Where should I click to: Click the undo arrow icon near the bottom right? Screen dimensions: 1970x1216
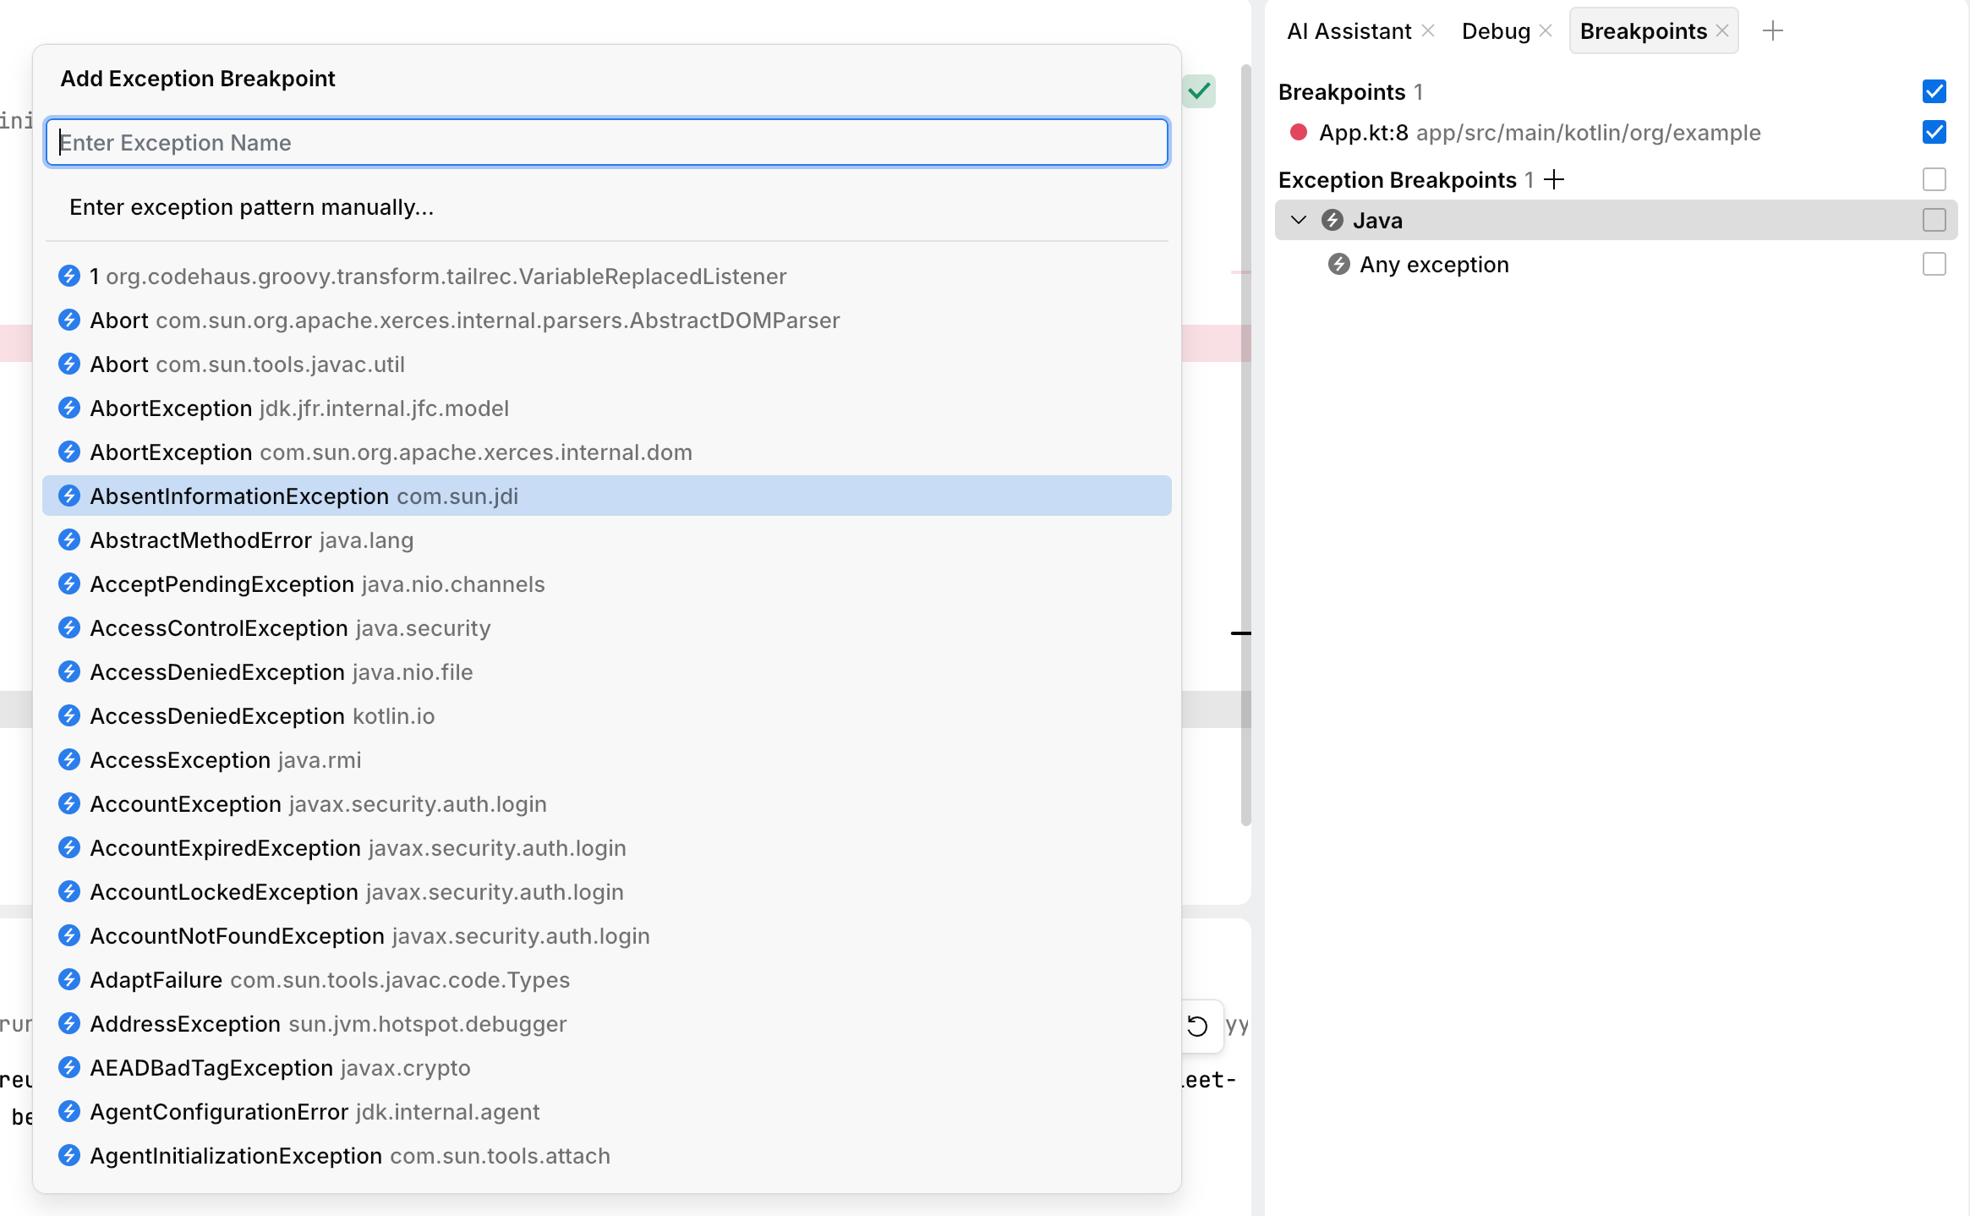pyautogui.click(x=1197, y=1026)
